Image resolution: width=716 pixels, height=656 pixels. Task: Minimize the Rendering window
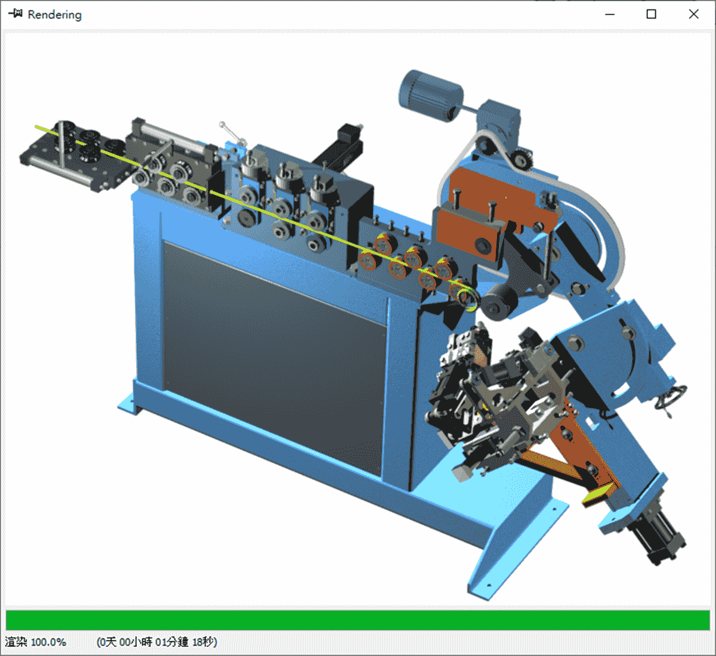(610, 14)
